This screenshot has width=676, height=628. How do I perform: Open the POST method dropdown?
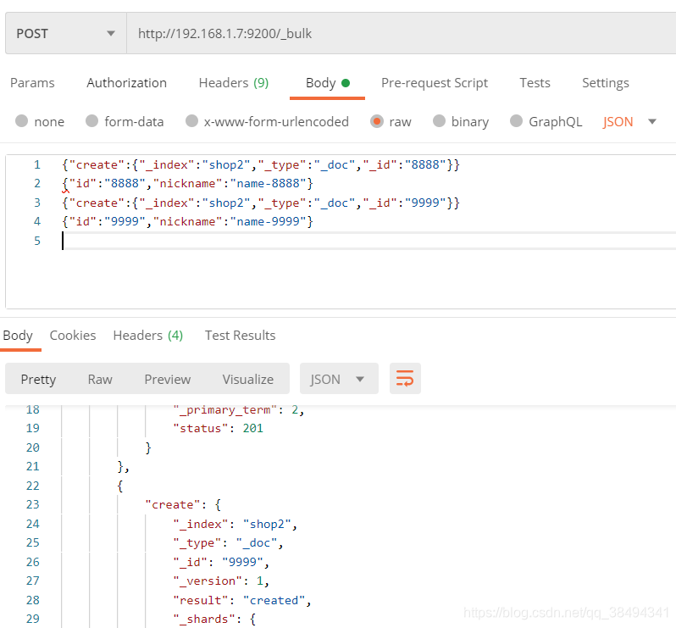(x=64, y=34)
